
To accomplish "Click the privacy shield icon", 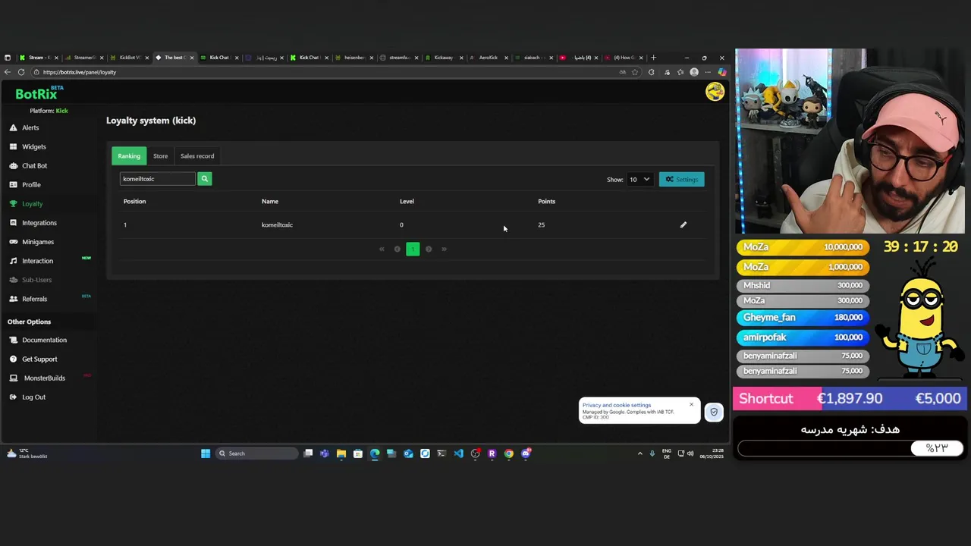I will (x=714, y=412).
